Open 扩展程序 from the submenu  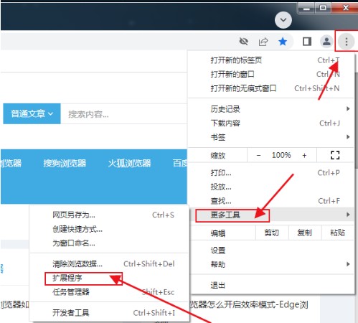point(110,278)
